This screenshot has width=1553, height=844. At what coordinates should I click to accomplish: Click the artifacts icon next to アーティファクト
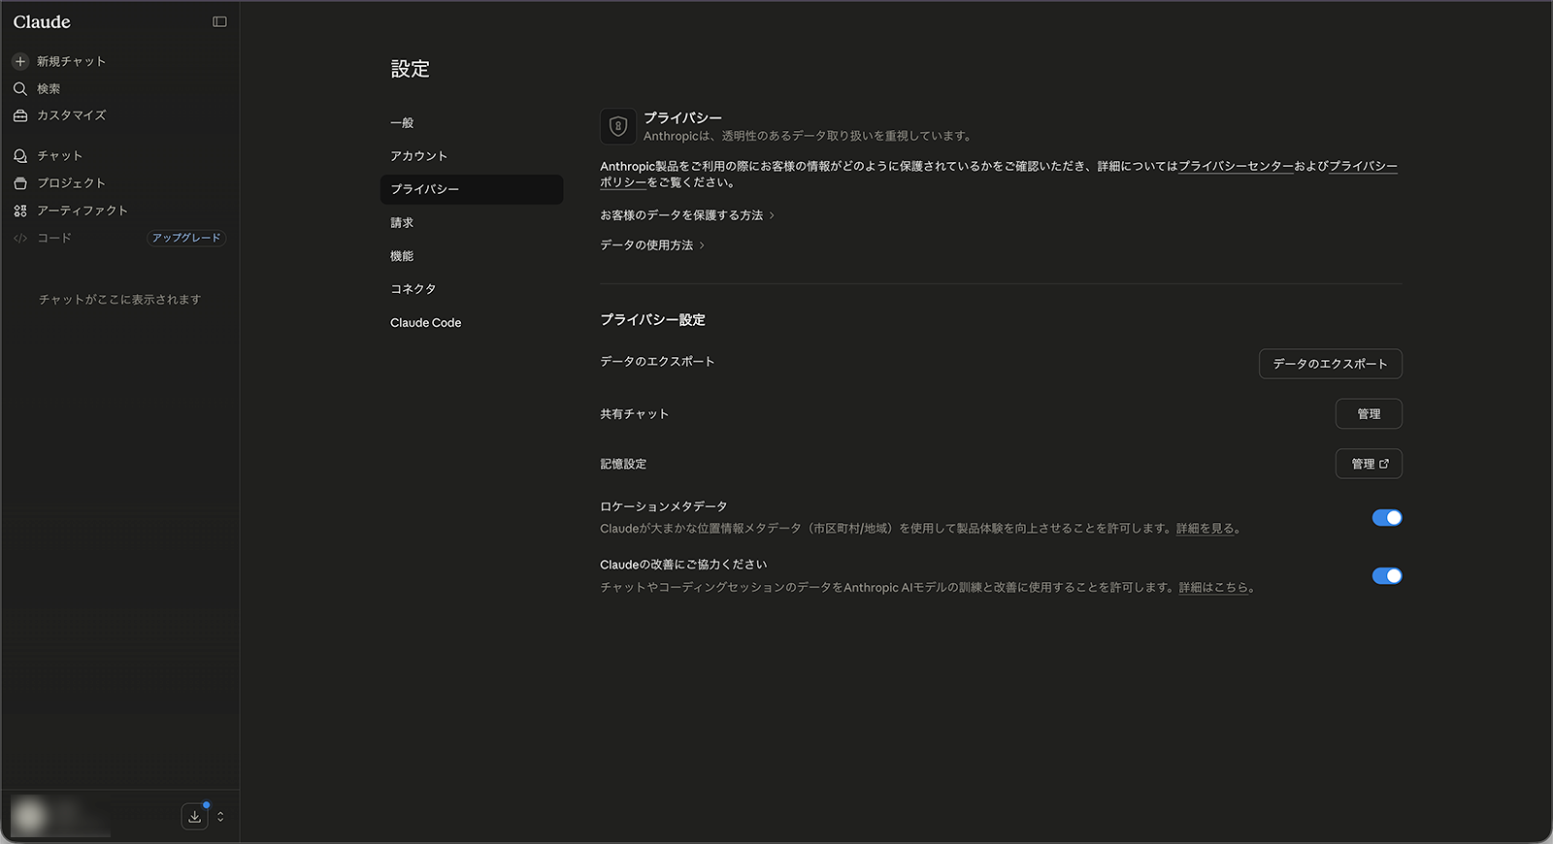(20, 211)
